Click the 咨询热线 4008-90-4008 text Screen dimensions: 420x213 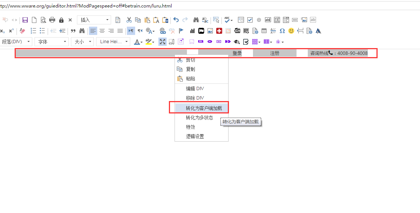[339, 53]
